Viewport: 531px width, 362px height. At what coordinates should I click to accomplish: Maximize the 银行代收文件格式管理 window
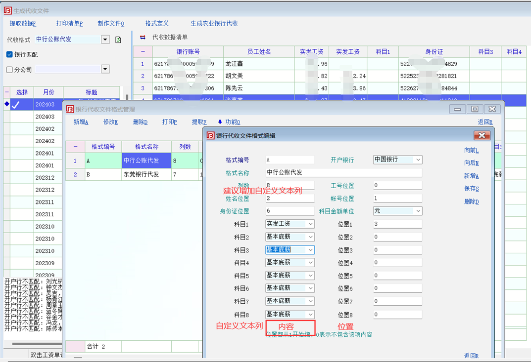point(475,109)
